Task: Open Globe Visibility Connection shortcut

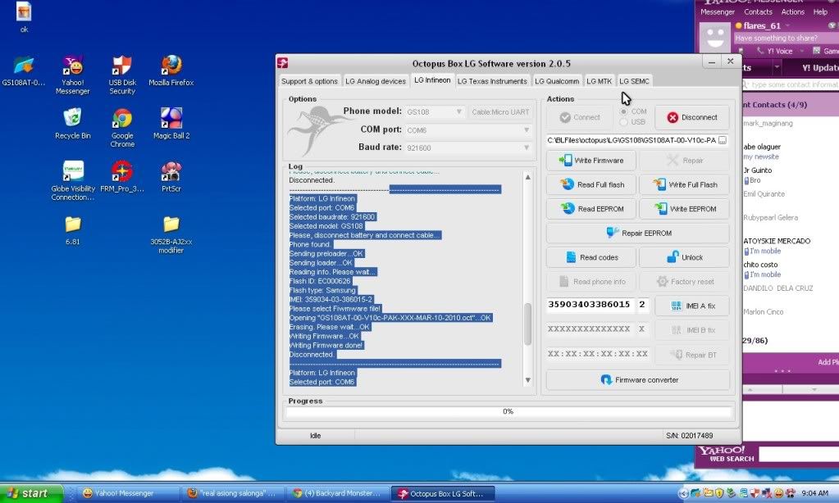Action: (73, 181)
